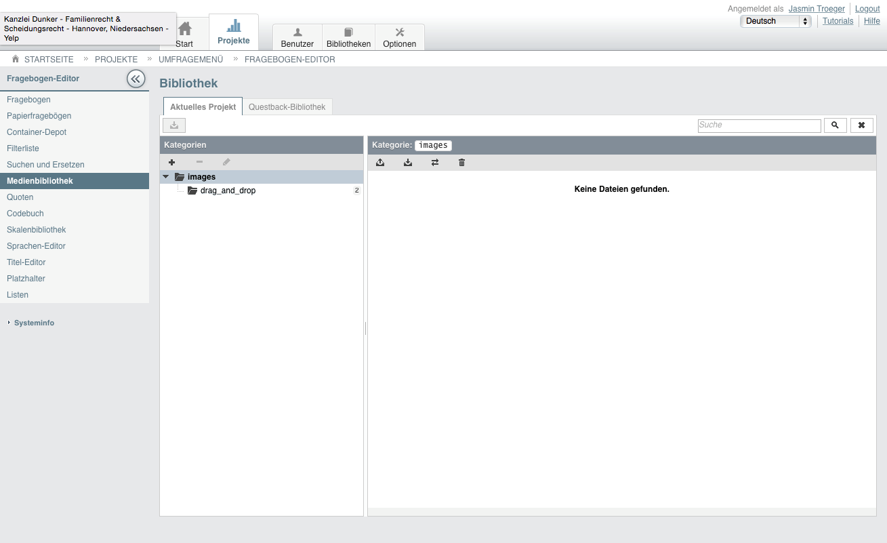Screen dimensions: 887x543
Task: Click the download icon below Aktuelles Projekt tab
Action: click(x=174, y=125)
